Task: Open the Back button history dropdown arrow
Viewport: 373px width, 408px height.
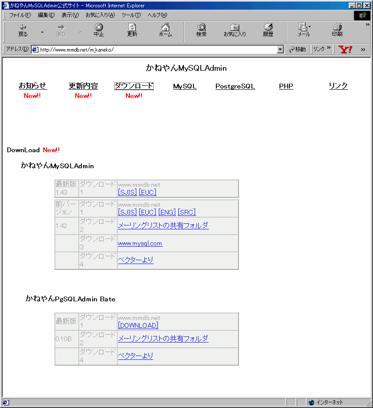Action: (x=42, y=32)
